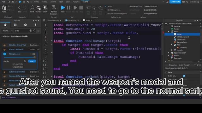Screen dimensions: 202x113
Task: Click Go to Script Error
Action: [136, 6]
